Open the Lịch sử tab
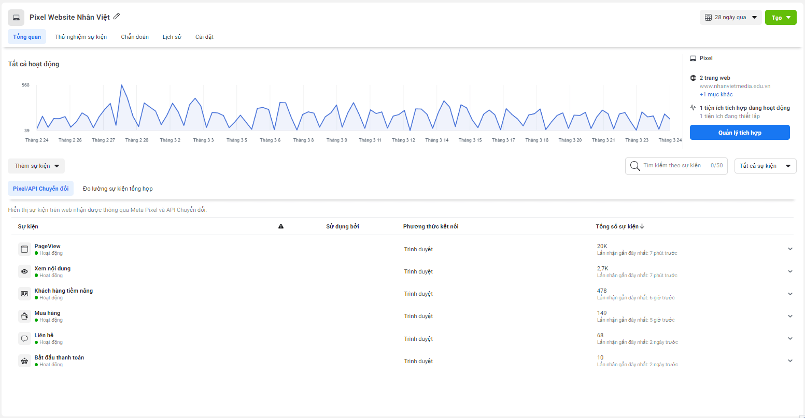This screenshot has height=418, width=805. pyautogui.click(x=172, y=37)
